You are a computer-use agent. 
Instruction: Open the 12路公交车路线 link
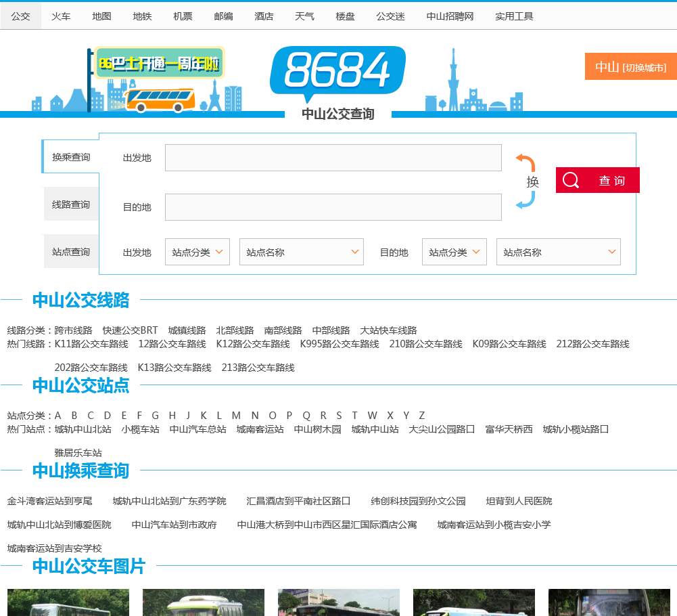tap(172, 344)
